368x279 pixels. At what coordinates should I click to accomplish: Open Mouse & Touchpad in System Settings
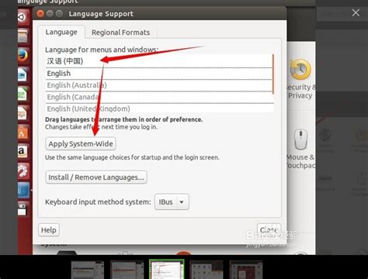[300, 149]
